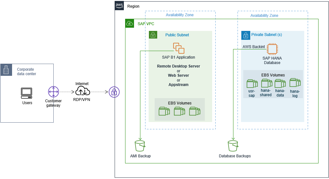
Task: Click the usr-sap label text
Action: tap(252, 93)
